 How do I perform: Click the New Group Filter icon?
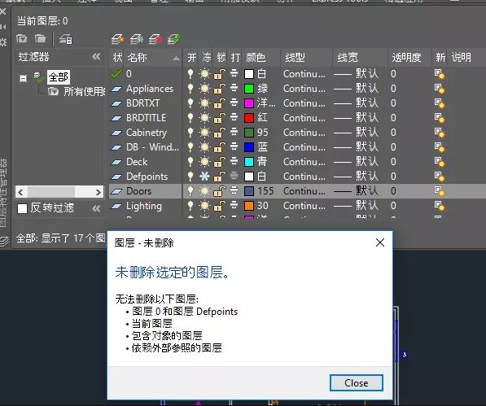point(40,39)
